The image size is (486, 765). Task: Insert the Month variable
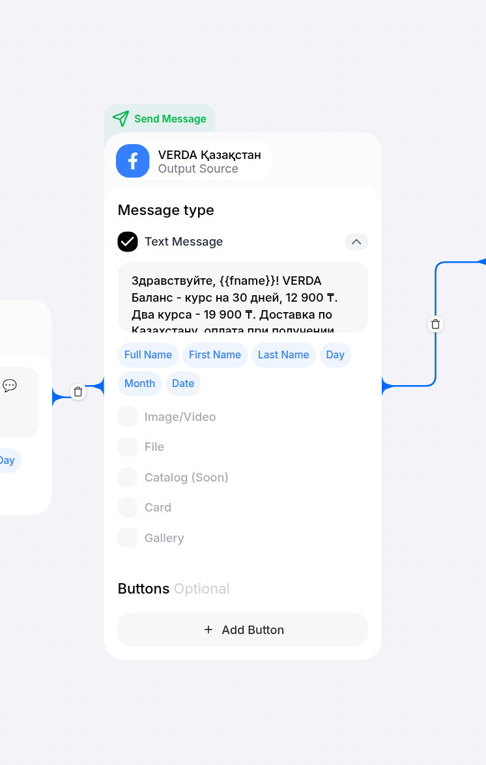(139, 383)
